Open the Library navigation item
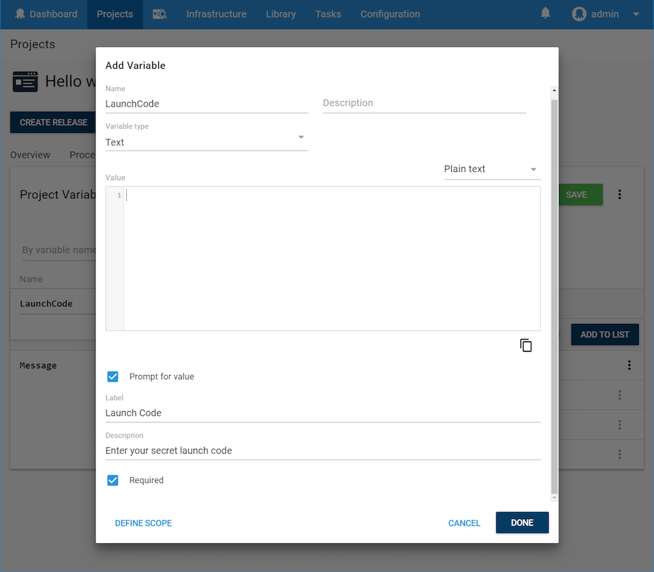This screenshot has width=654, height=572. point(281,14)
